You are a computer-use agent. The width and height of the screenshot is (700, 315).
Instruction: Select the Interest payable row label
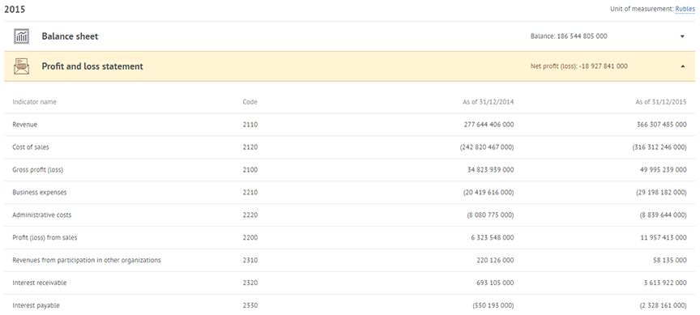pyautogui.click(x=36, y=305)
